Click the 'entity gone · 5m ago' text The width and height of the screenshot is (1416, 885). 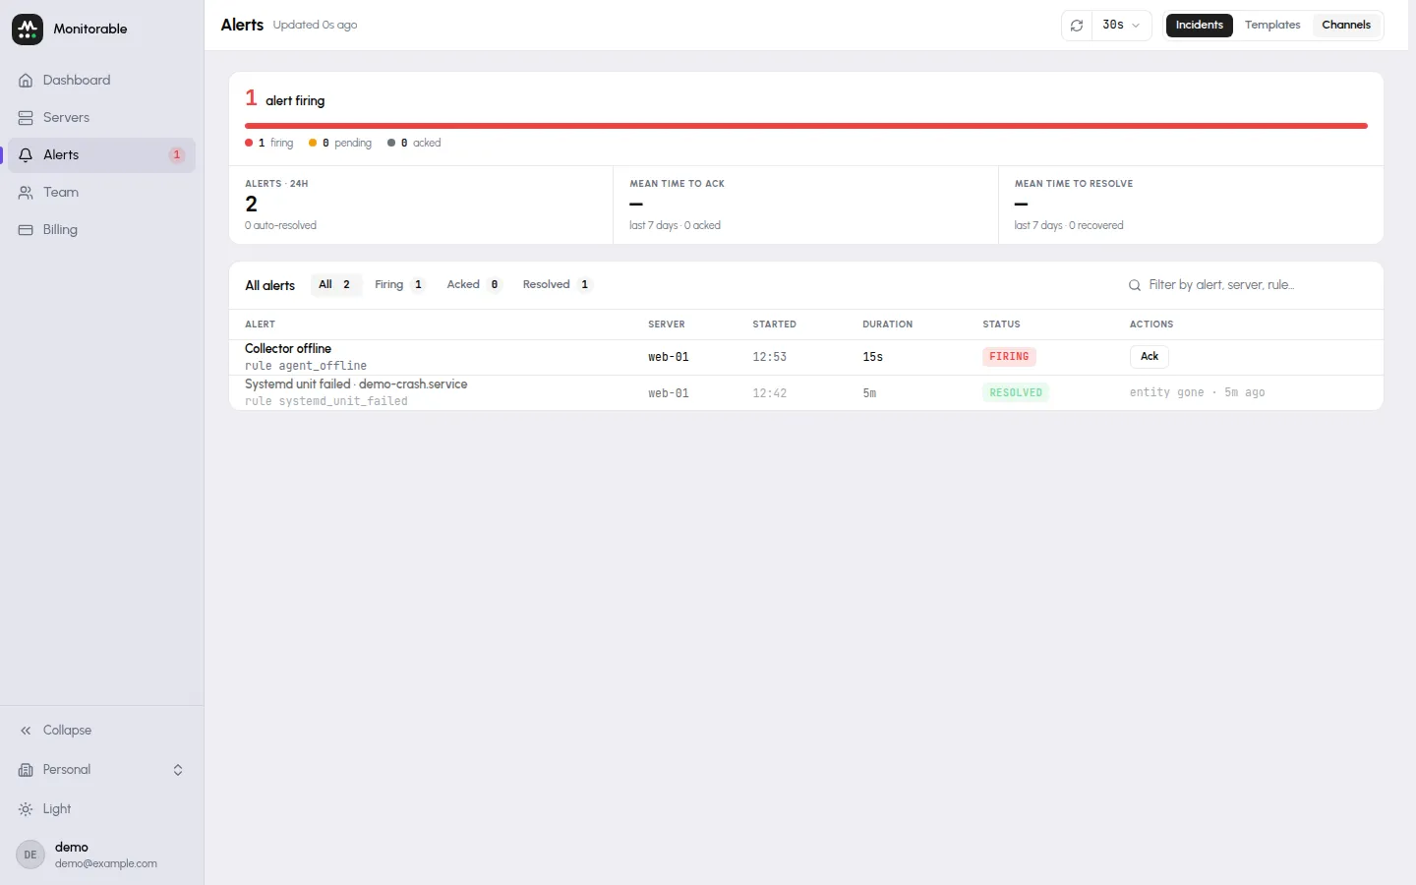pos(1197,392)
